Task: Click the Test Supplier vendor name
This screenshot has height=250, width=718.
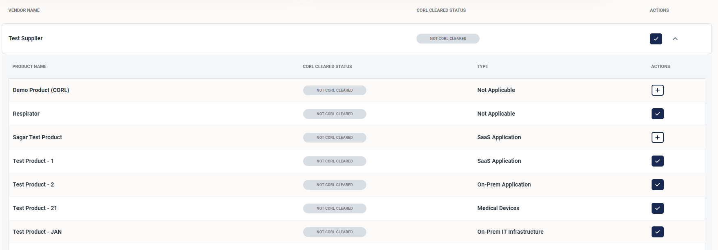Action: pyautogui.click(x=26, y=38)
